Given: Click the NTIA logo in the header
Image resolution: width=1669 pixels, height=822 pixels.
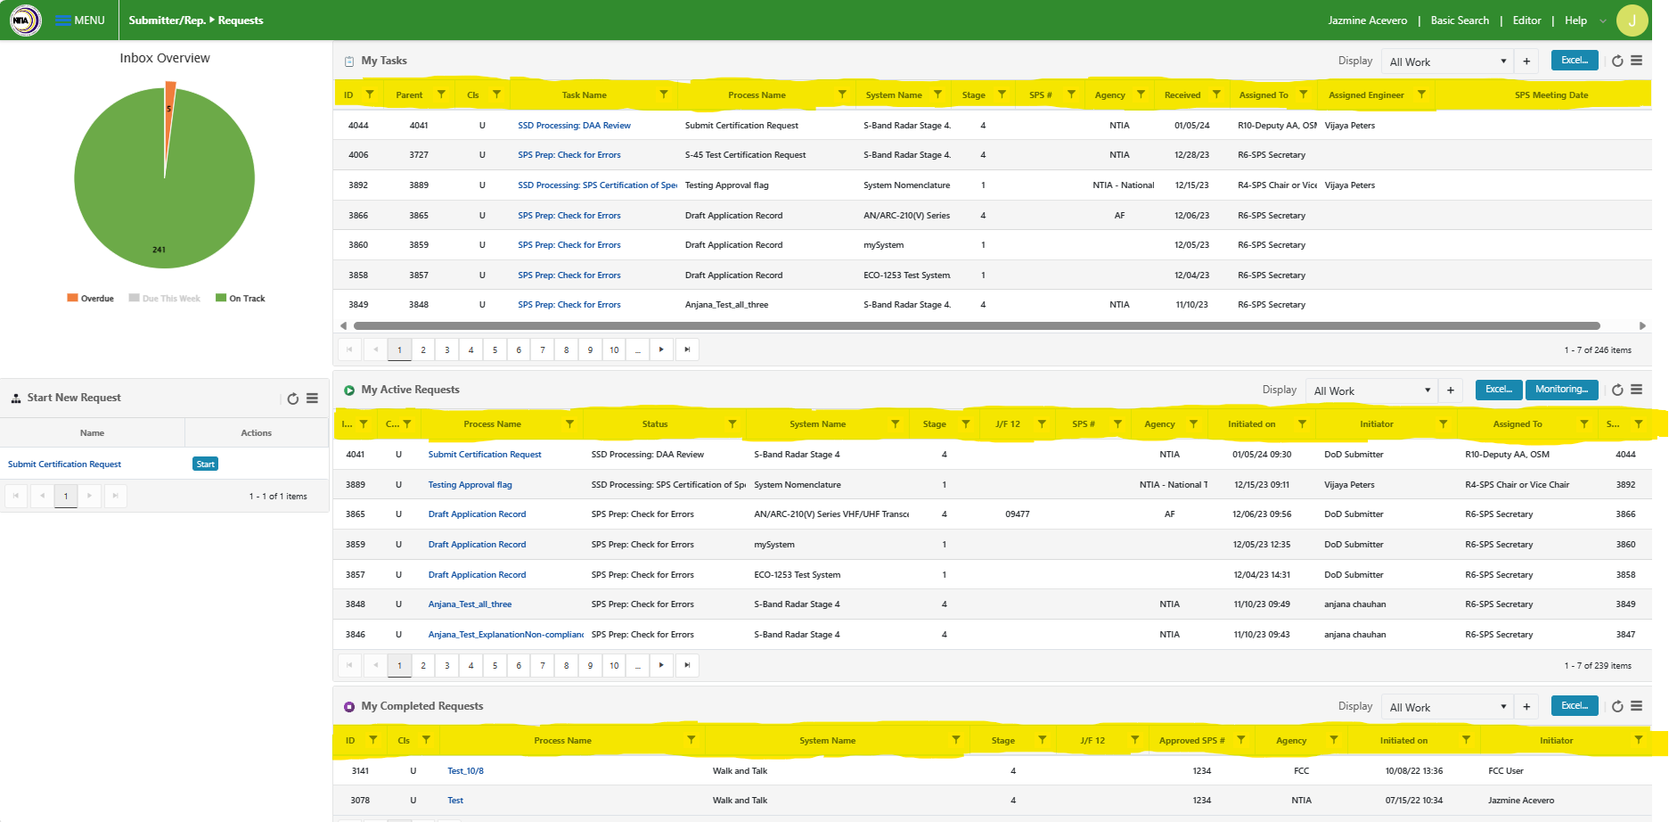Looking at the screenshot, I should pyautogui.click(x=25, y=21).
